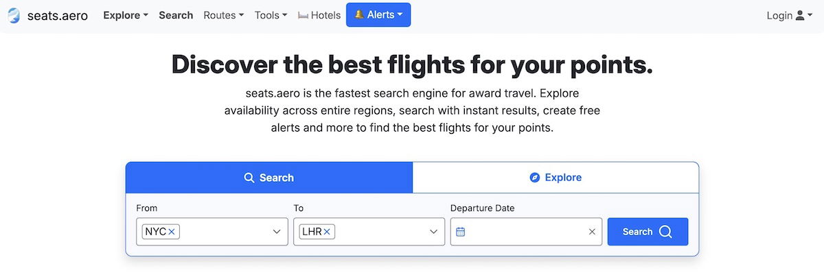Open the Tools dropdown
The width and height of the screenshot is (824, 275).
coord(271,15)
